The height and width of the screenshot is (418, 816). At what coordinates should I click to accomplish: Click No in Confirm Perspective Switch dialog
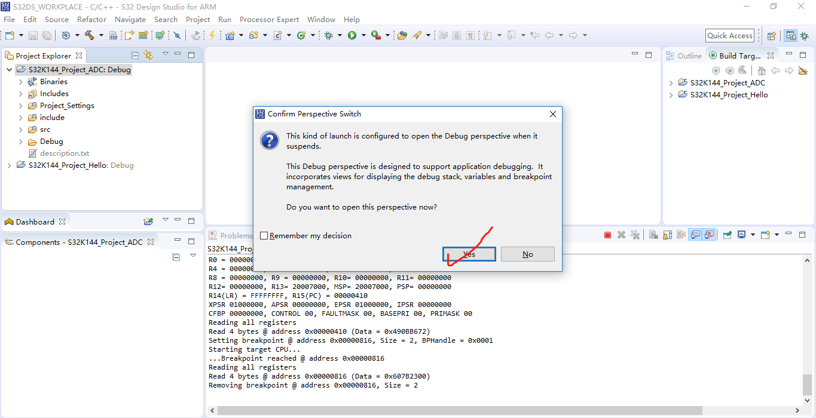point(527,254)
